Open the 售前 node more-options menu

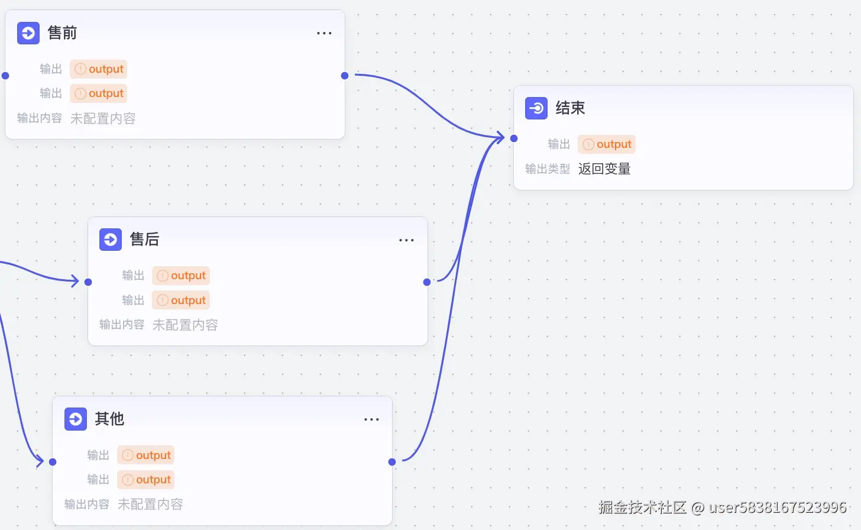tap(324, 33)
